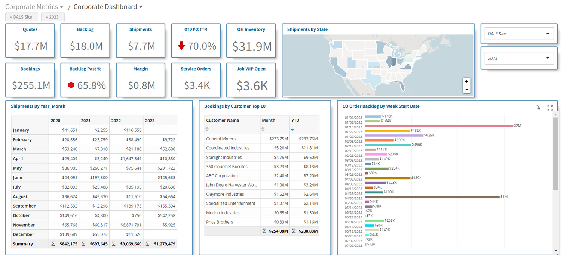Image resolution: width=561 pixels, height=255 pixels.
Task: Click the '= 2023' filter chip
Action: click(x=53, y=17)
